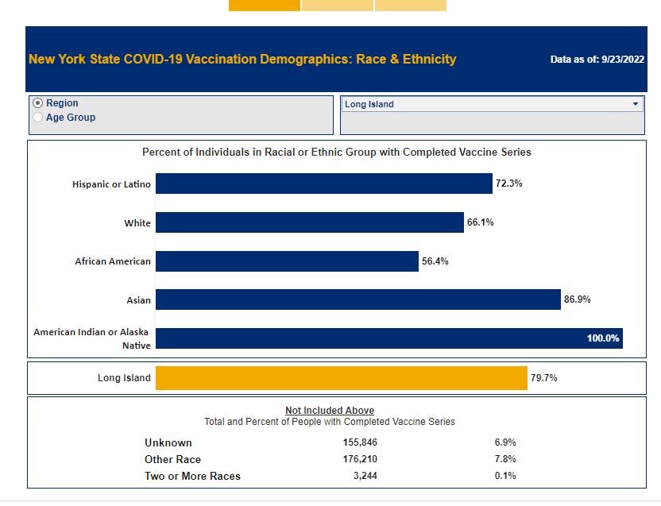Click the 56.4% value label
This screenshot has width=661, height=506.
435,261
